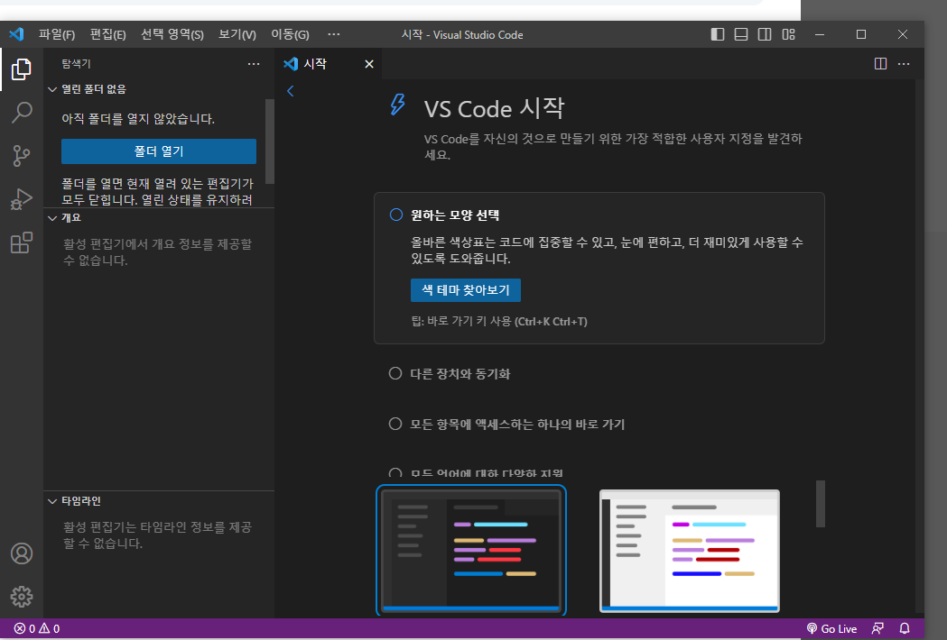Open editor more actions ellipsis

904,63
